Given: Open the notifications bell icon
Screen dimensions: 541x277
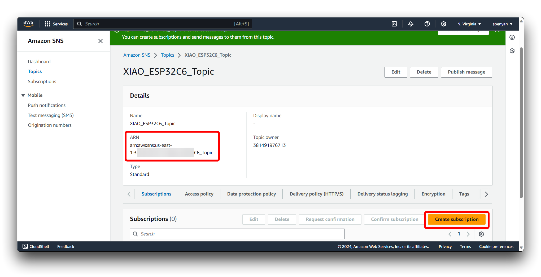Looking at the screenshot, I should coord(411,24).
